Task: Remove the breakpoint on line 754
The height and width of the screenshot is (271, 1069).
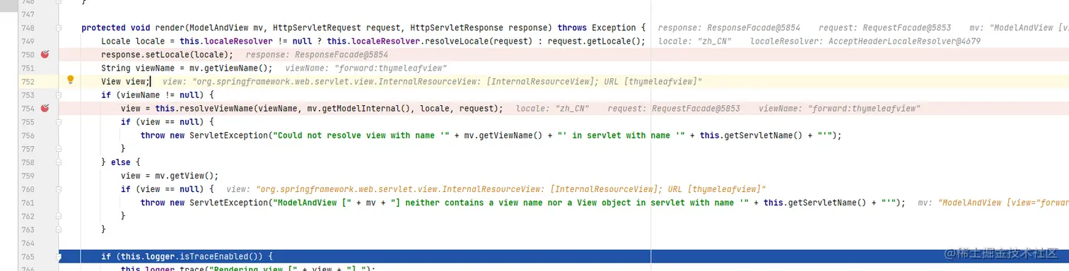Action: (x=45, y=108)
